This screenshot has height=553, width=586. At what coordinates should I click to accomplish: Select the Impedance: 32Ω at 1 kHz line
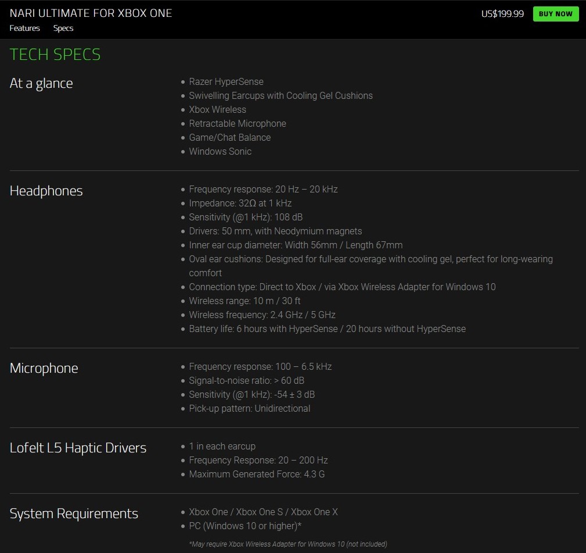[x=240, y=203]
